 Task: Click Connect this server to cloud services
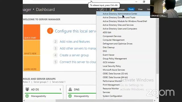[x=78, y=62]
